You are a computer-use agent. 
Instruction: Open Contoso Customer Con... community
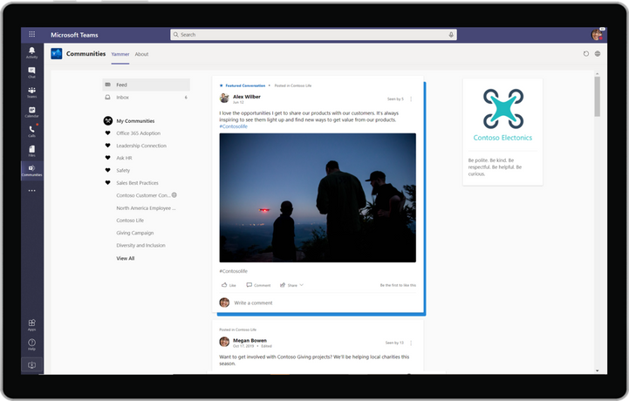click(x=143, y=195)
